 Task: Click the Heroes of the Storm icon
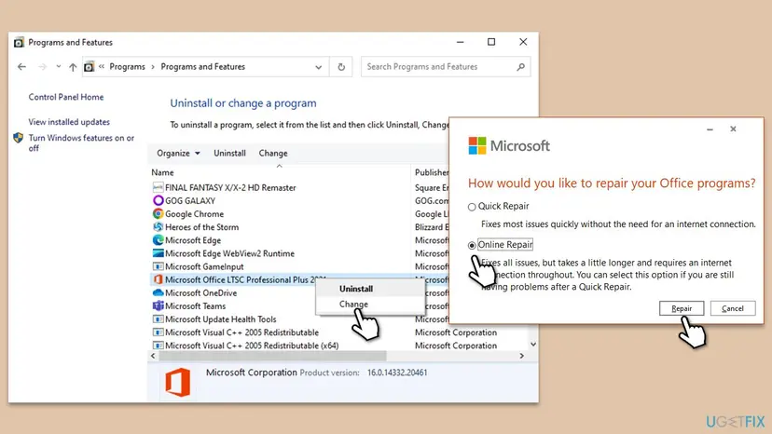pos(158,227)
